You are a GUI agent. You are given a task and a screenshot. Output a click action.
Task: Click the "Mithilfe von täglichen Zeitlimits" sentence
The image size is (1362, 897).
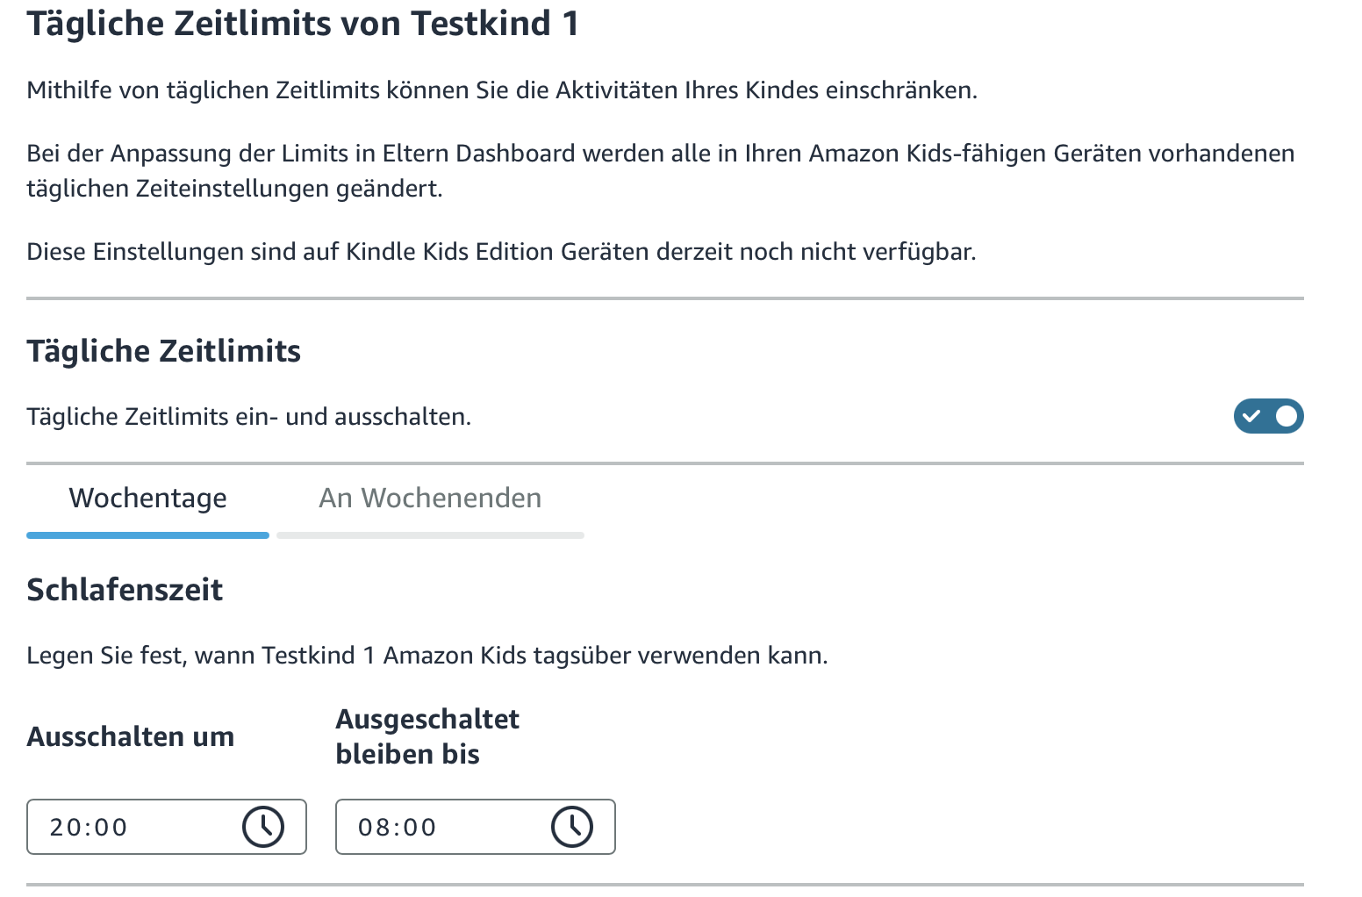[501, 90]
